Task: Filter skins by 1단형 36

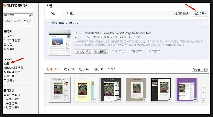Action: (69, 69)
